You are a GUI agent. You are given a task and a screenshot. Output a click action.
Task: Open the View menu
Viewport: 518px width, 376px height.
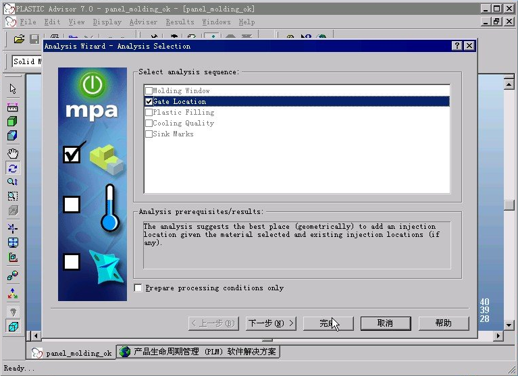coord(76,22)
